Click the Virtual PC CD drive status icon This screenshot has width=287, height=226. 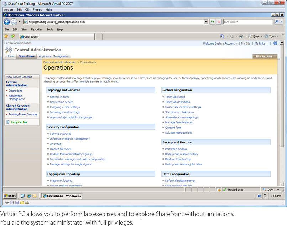(12, 202)
